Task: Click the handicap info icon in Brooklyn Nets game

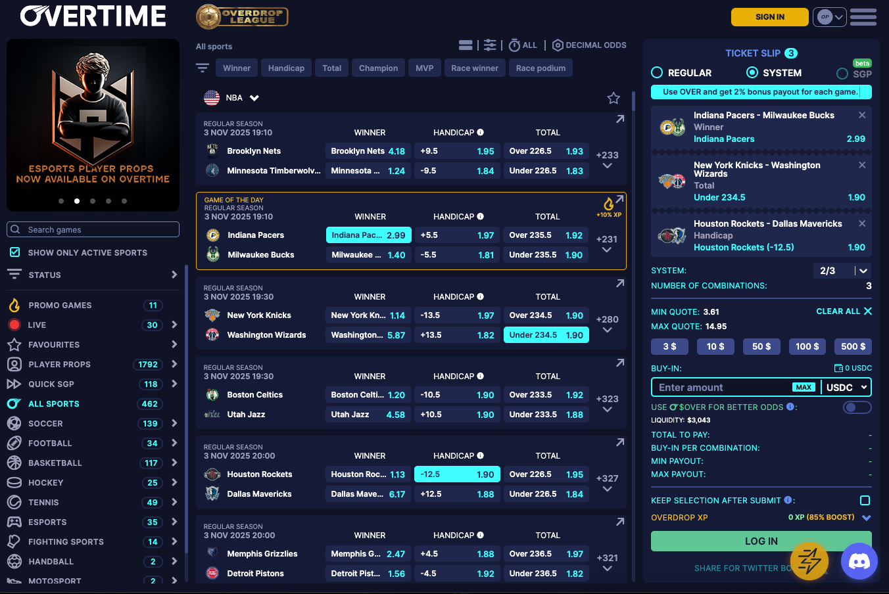Action: pyautogui.click(x=481, y=132)
